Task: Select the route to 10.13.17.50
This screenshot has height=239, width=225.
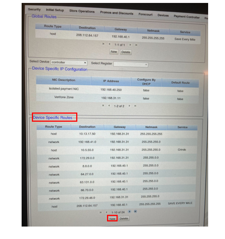Action: pyautogui.click(x=117, y=134)
